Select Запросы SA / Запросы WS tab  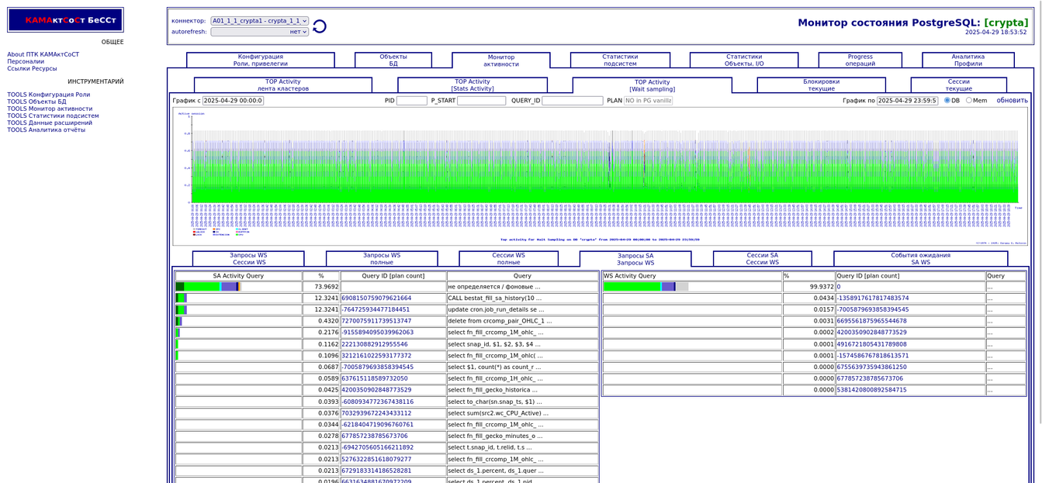[x=635, y=259]
